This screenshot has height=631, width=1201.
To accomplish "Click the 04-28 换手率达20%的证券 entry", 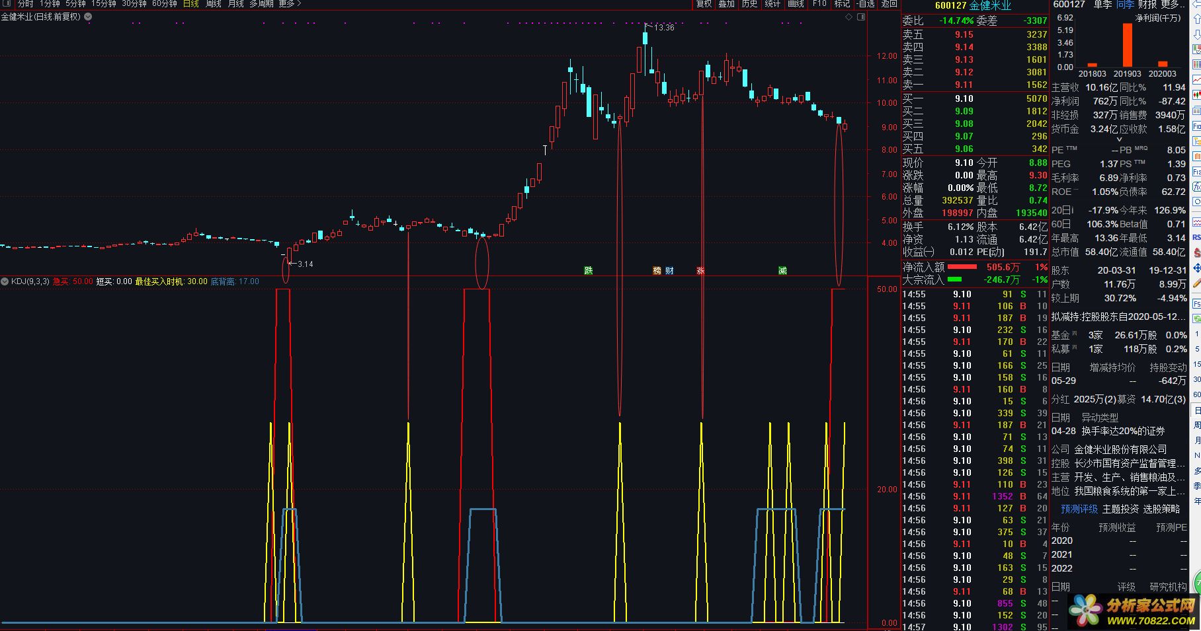I will click(1108, 431).
